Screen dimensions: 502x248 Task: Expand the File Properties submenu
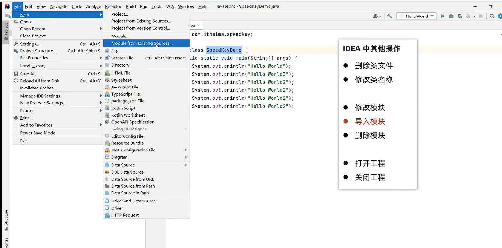(57, 58)
